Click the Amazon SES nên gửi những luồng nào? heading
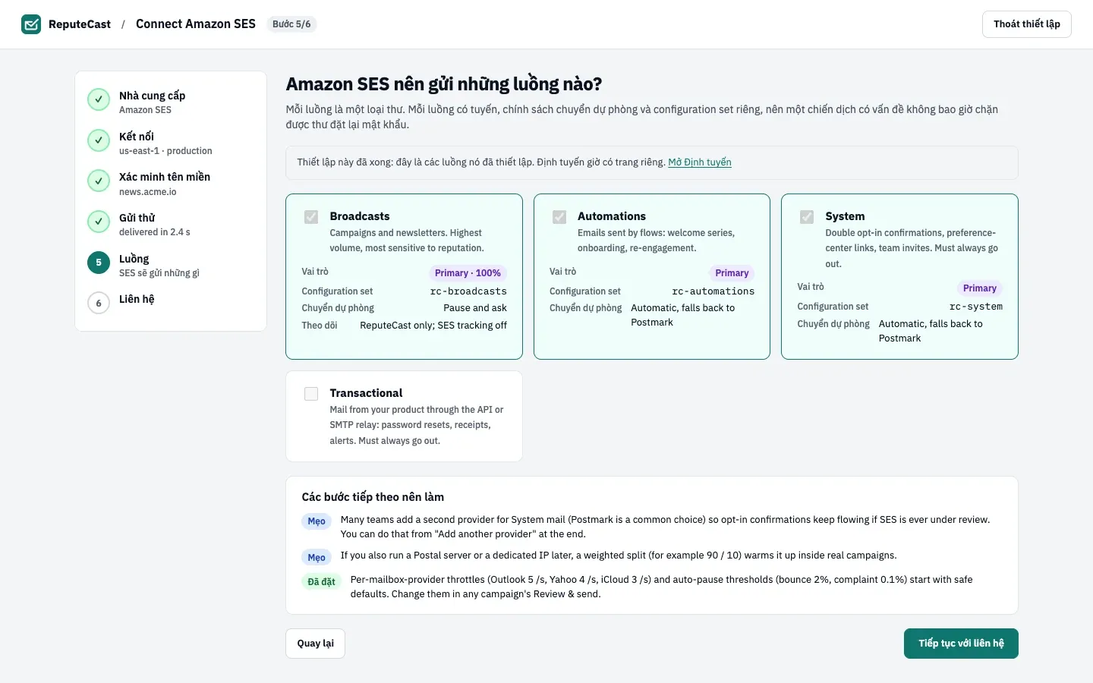This screenshot has height=683, width=1093. [x=444, y=84]
